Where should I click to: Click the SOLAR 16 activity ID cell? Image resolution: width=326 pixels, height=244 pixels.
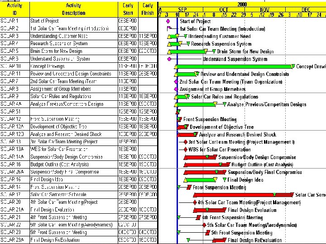pyautogui.click(x=14, y=164)
